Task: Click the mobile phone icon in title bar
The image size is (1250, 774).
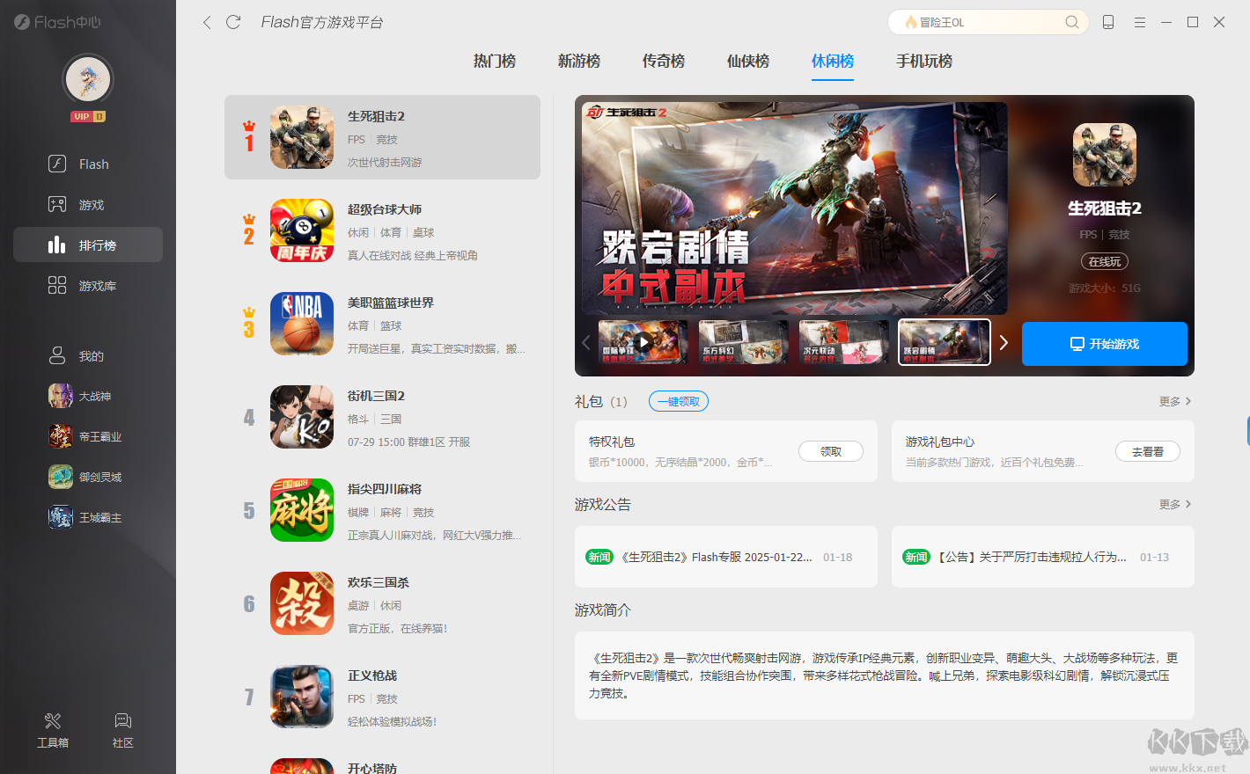Action: point(1108,22)
